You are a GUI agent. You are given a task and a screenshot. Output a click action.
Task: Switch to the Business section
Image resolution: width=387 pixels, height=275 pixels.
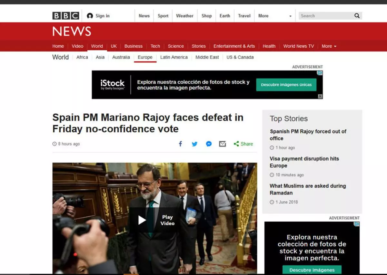point(133,46)
